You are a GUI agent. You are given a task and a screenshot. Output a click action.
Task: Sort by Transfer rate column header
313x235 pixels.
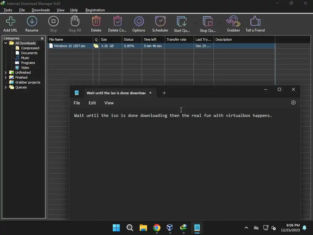point(179,39)
